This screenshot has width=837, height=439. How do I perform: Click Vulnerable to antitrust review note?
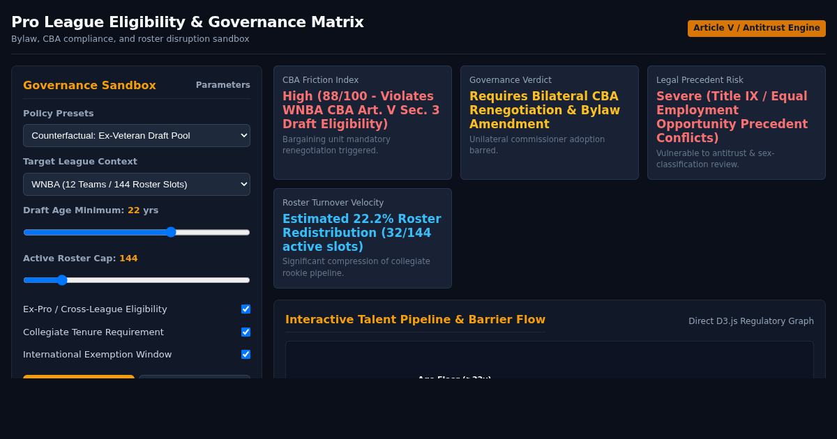tap(715, 159)
